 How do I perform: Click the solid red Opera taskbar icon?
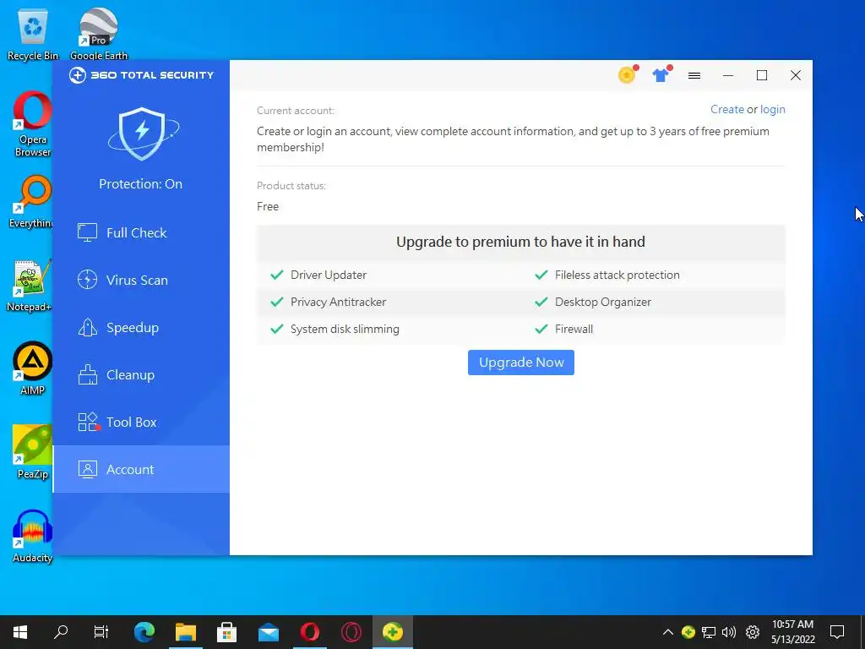click(310, 632)
